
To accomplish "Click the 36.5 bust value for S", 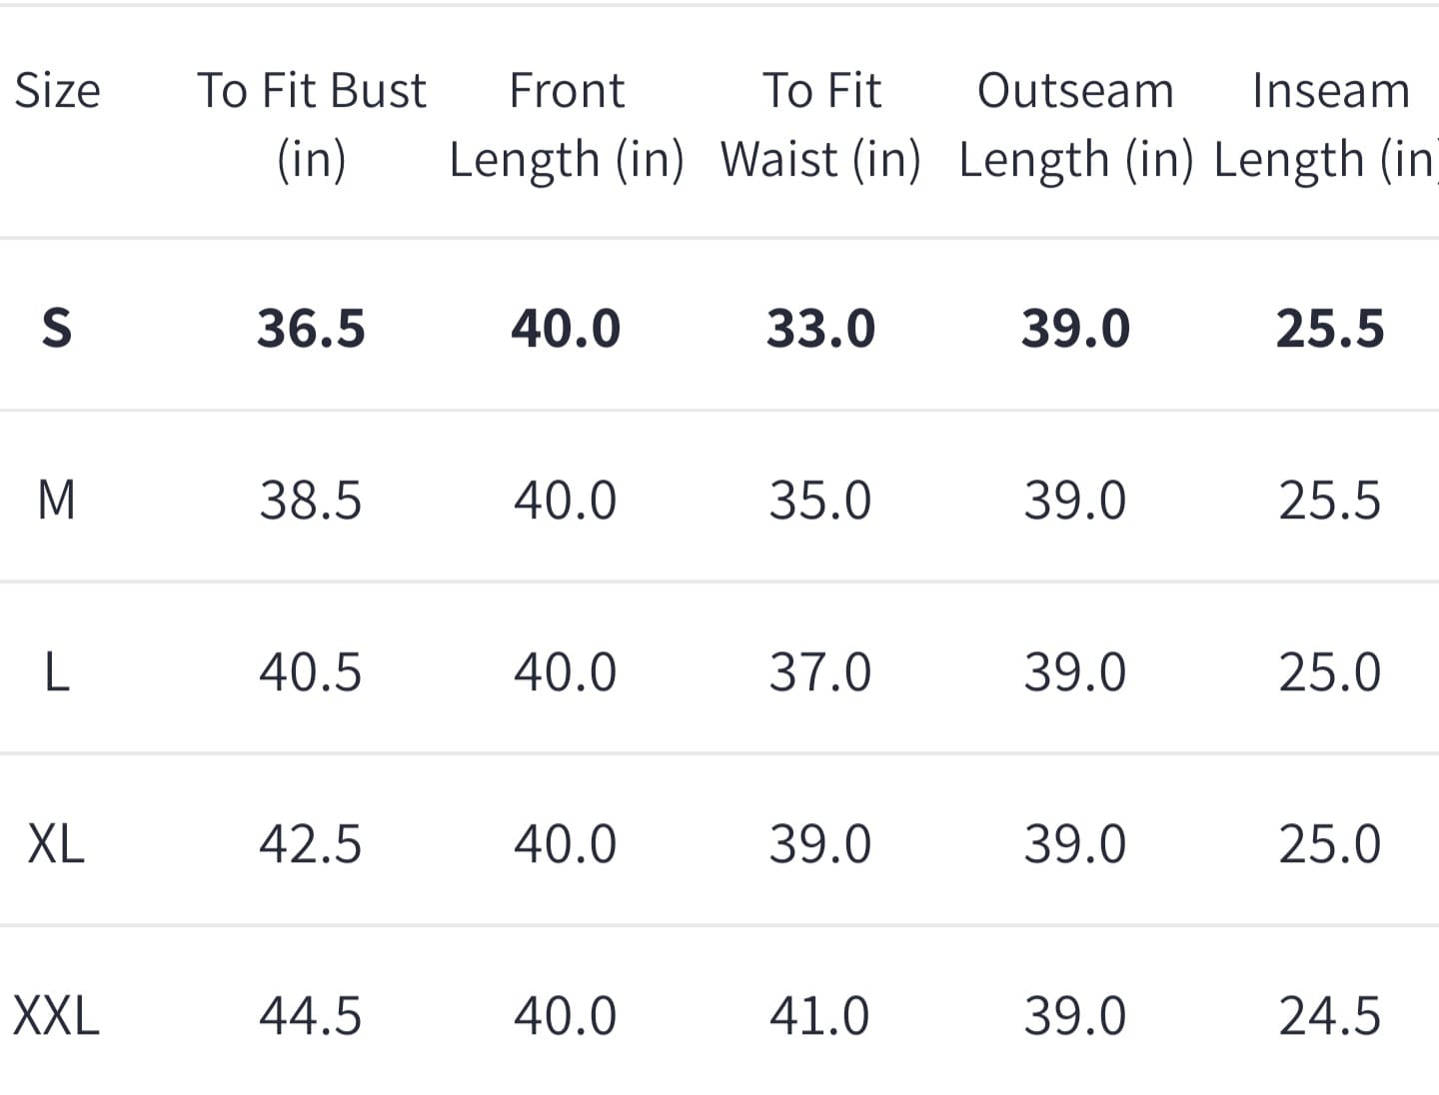I will point(311,328).
